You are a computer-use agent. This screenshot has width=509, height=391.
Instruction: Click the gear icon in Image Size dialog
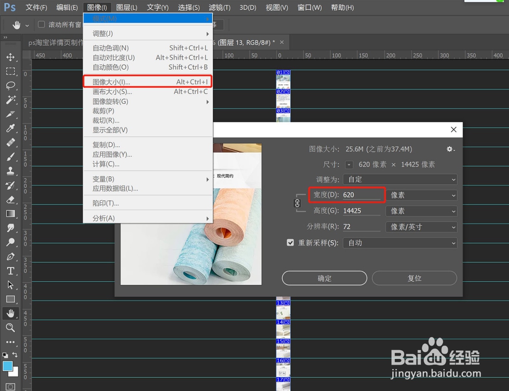coord(450,149)
